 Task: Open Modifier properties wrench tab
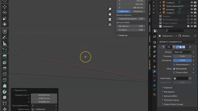[154, 72]
